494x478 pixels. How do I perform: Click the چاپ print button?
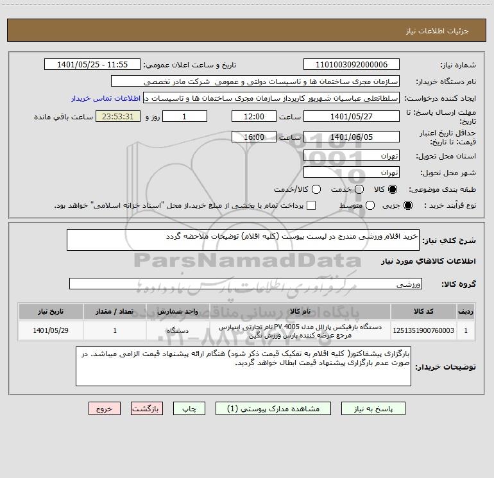pos(189,408)
